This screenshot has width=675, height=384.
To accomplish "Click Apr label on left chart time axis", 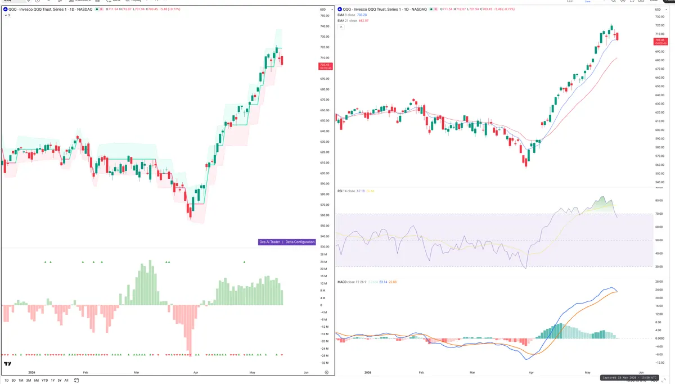I will [196, 372].
